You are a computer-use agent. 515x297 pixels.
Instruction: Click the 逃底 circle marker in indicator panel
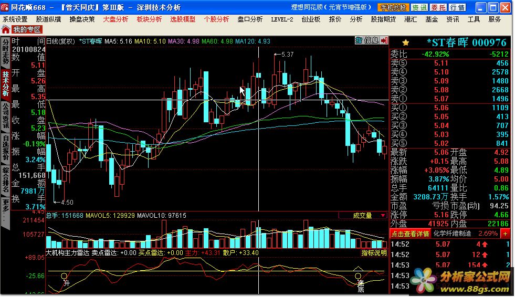pos(358,276)
